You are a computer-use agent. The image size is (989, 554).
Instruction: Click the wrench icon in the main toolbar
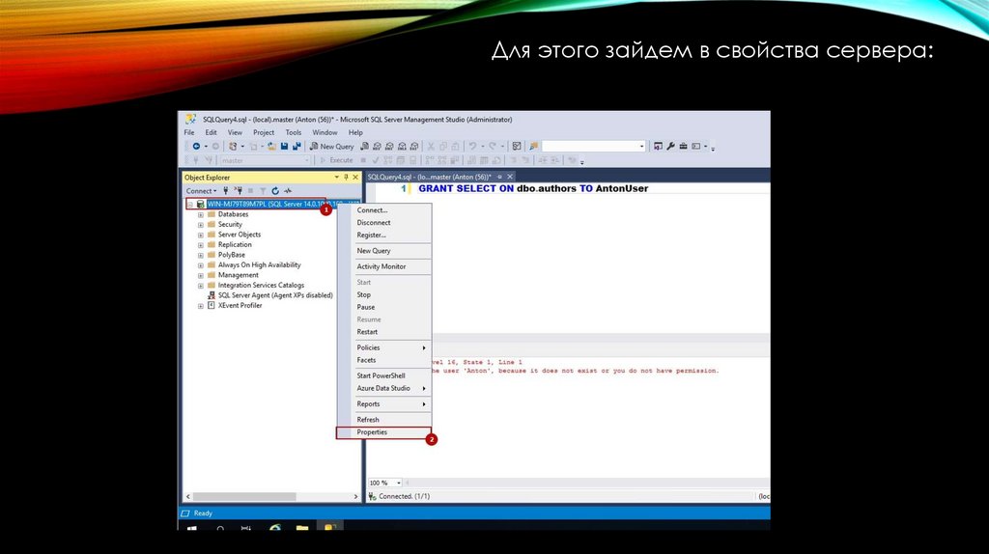point(670,146)
